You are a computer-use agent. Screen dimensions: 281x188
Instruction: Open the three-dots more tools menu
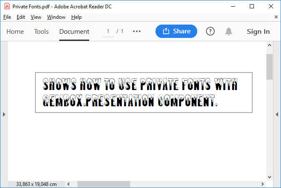point(137,31)
